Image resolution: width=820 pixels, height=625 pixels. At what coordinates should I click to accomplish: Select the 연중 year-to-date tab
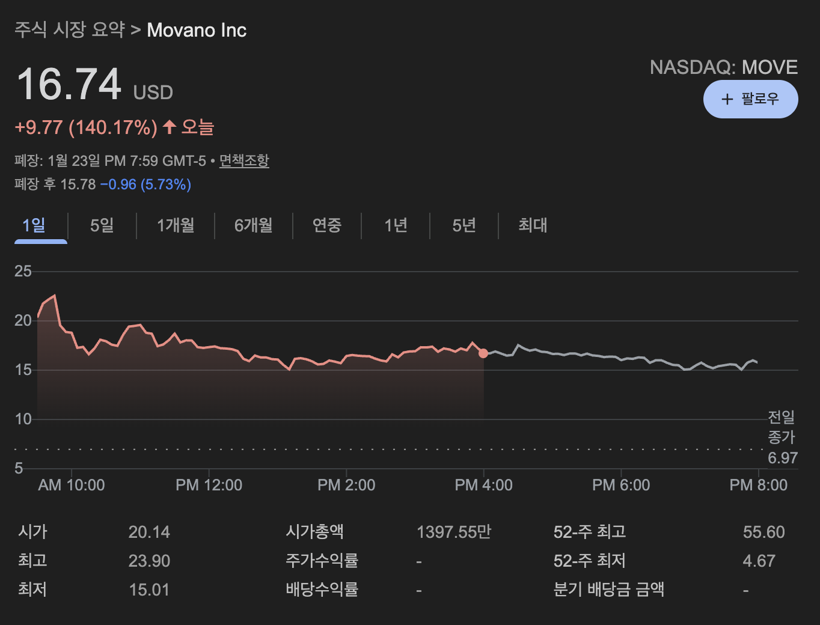(327, 225)
